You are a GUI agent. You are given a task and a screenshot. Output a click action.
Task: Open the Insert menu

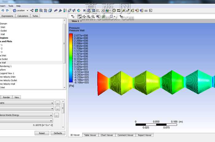click(2, 6)
